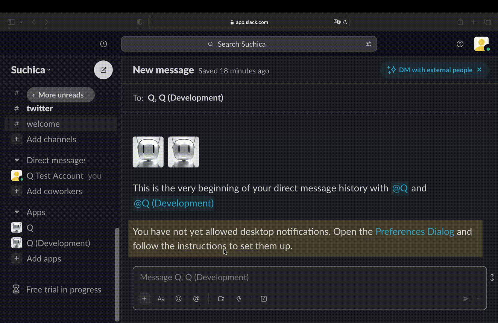
Task: Open the twitter channel
Action: [x=60, y=108]
